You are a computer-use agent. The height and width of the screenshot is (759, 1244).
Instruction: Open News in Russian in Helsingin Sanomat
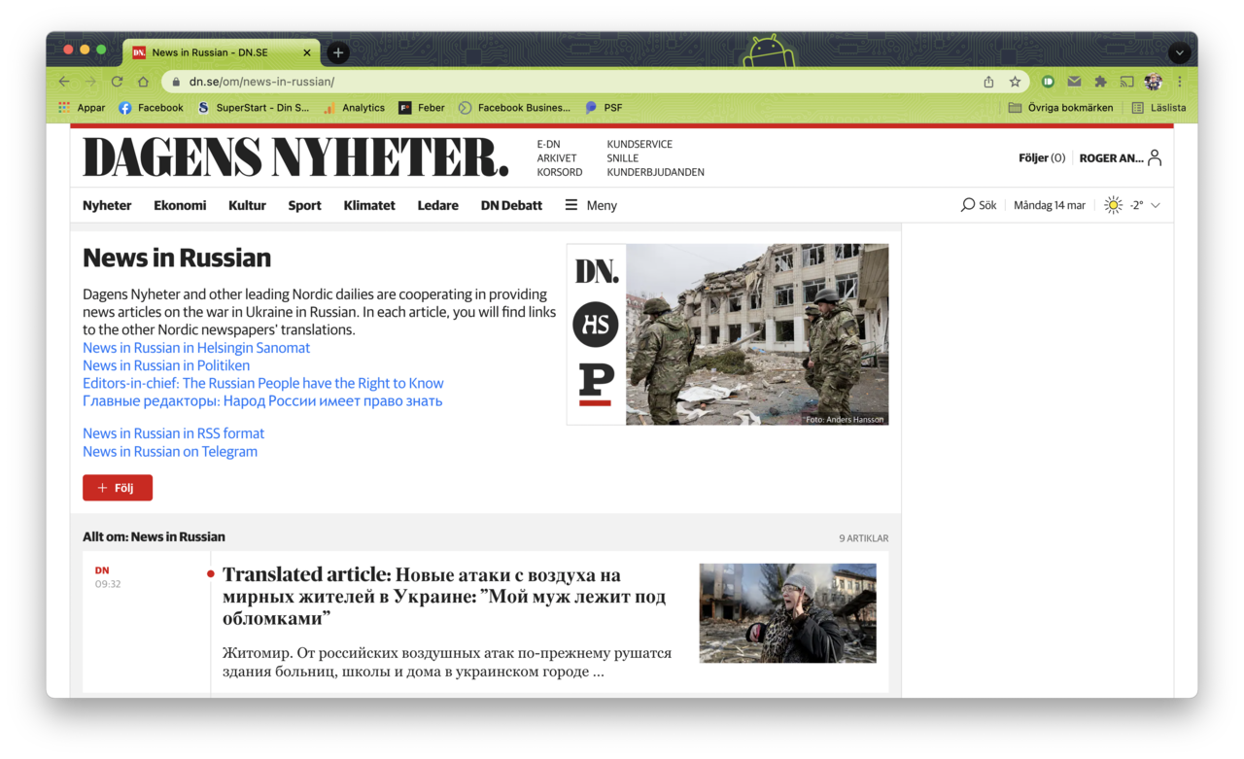pyautogui.click(x=196, y=348)
